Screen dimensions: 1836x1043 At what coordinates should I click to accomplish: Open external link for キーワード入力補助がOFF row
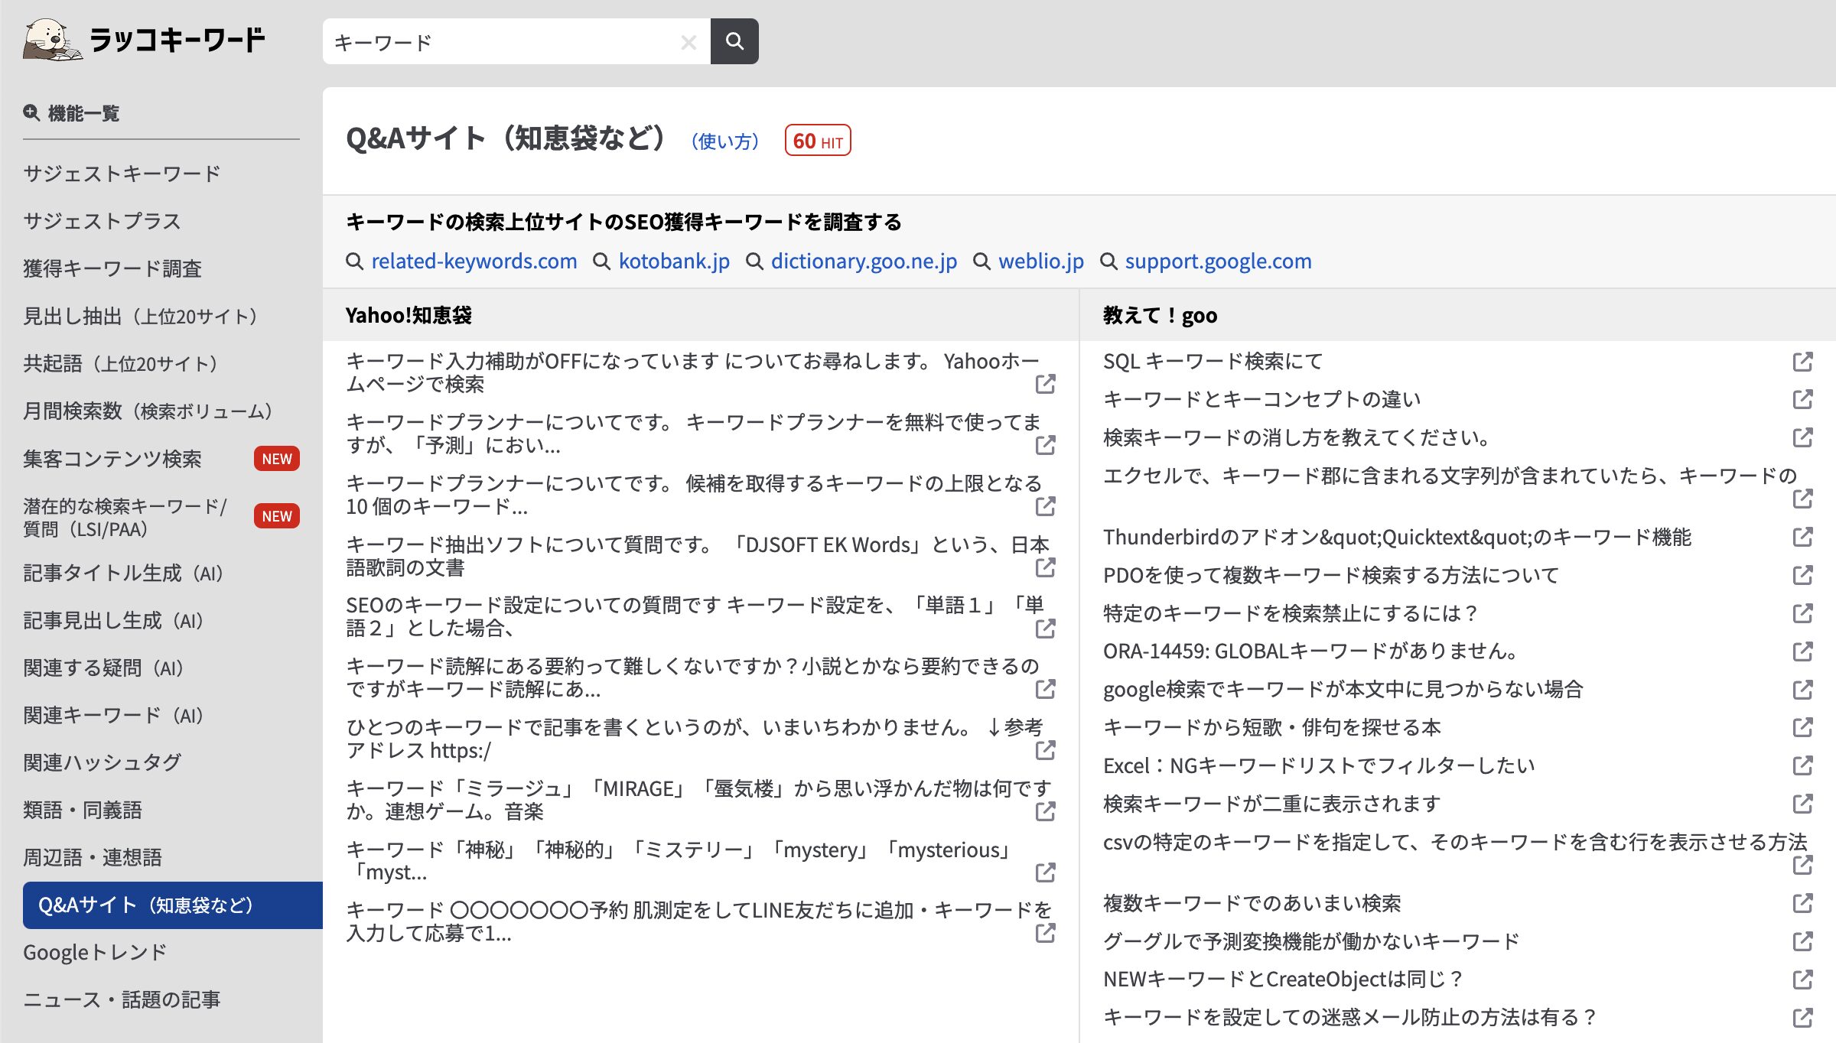click(x=1045, y=384)
